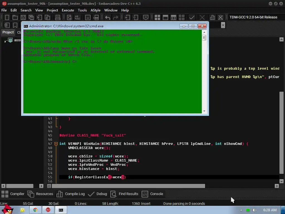Click the Compile and Run toolbar icon

point(174,17)
